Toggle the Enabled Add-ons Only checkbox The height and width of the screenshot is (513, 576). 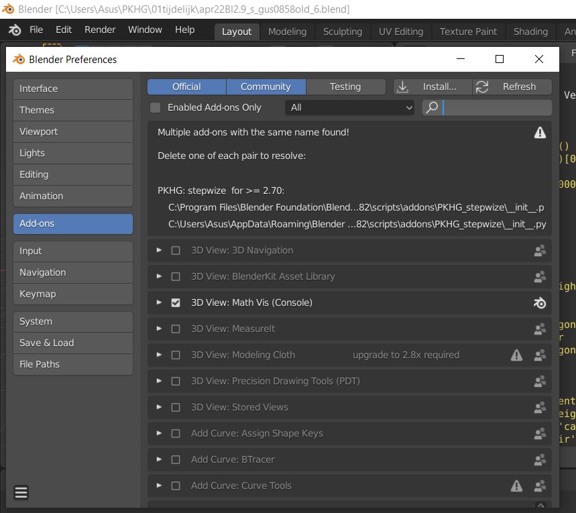(x=156, y=108)
